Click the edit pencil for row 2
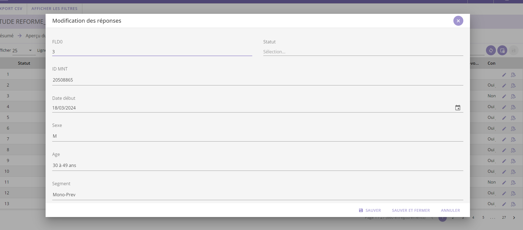The width and height of the screenshot is (523, 230). coord(504,85)
